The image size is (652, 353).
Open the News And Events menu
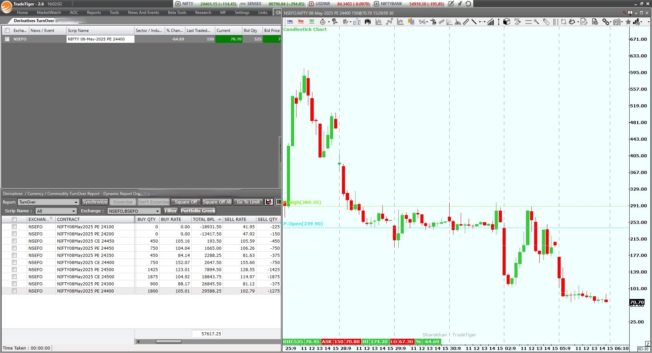(x=143, y=13)
